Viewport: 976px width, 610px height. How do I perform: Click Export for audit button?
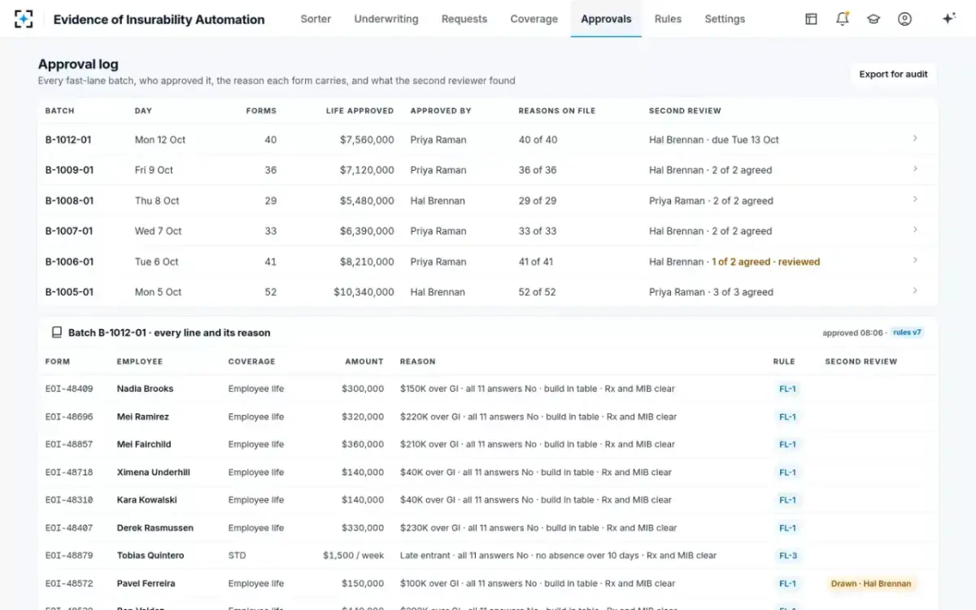pyautogui.click(x=893, y=74)
